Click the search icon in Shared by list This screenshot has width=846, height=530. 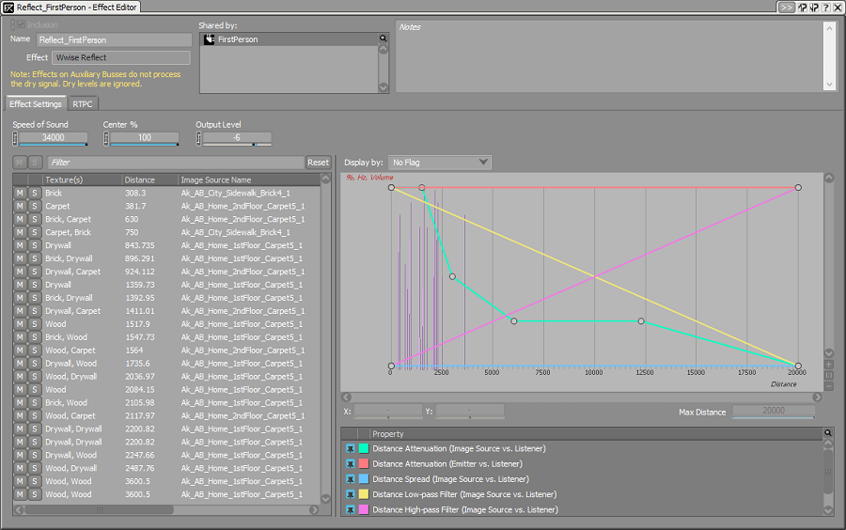(384, 39)
